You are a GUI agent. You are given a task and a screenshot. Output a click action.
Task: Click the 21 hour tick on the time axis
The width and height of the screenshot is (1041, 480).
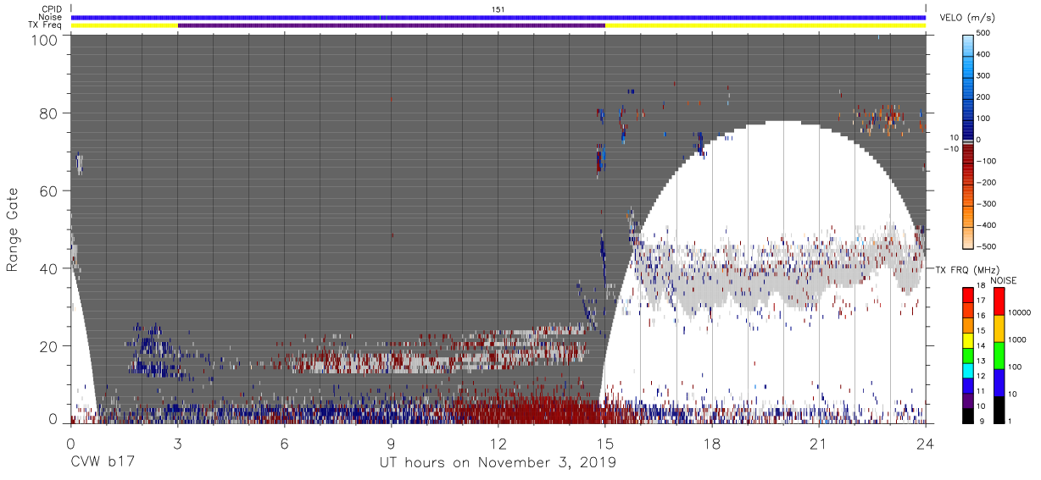click(819, 443)
